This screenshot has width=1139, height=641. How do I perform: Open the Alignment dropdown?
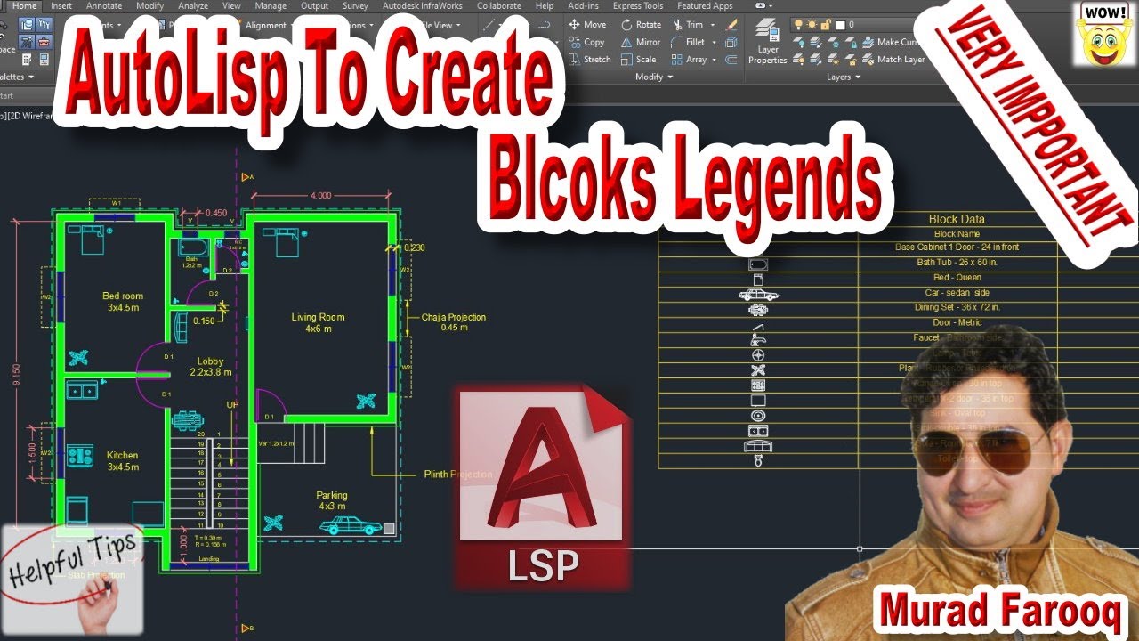265,26
